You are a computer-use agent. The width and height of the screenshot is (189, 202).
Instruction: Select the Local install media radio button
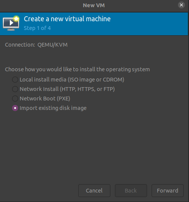coord(15,80)
